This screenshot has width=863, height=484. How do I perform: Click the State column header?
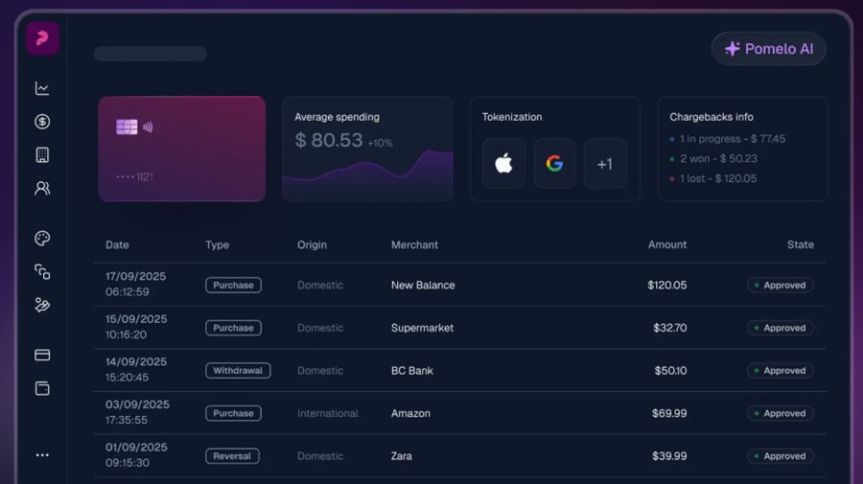[801, 244]
